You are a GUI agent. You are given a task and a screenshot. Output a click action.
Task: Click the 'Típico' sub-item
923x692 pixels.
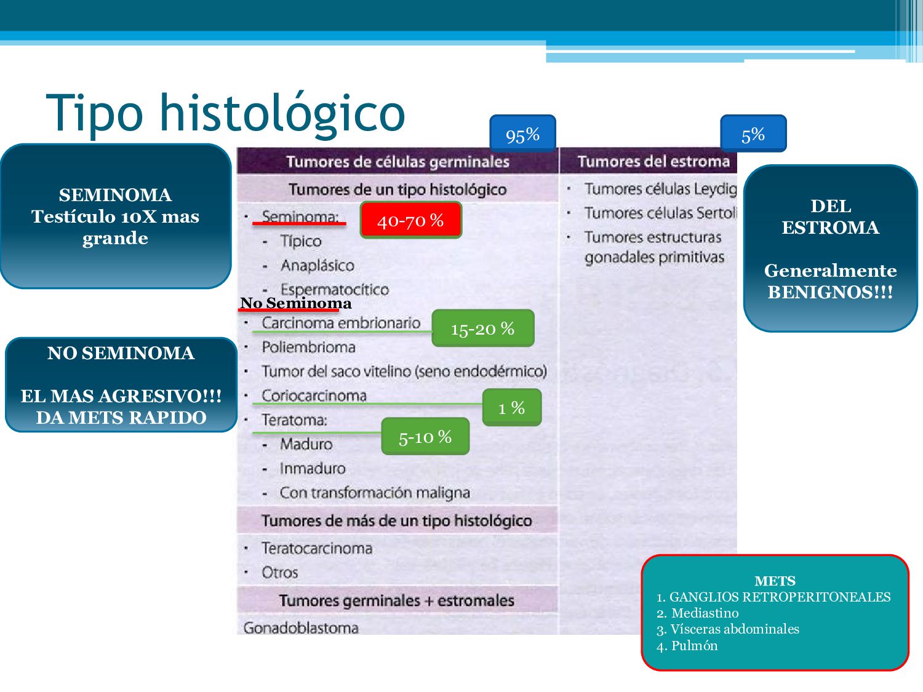(x=301, y=241)
